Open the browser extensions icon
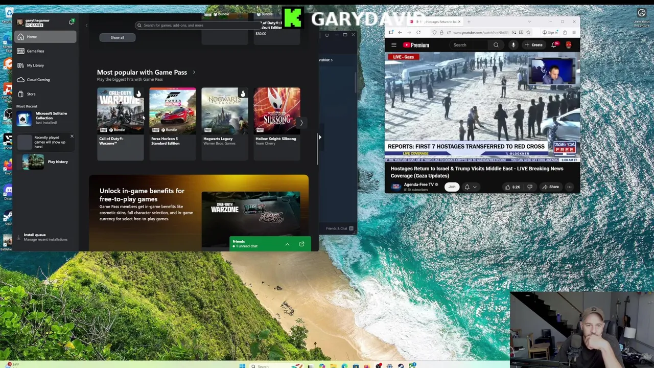 [x=565, y=32]
